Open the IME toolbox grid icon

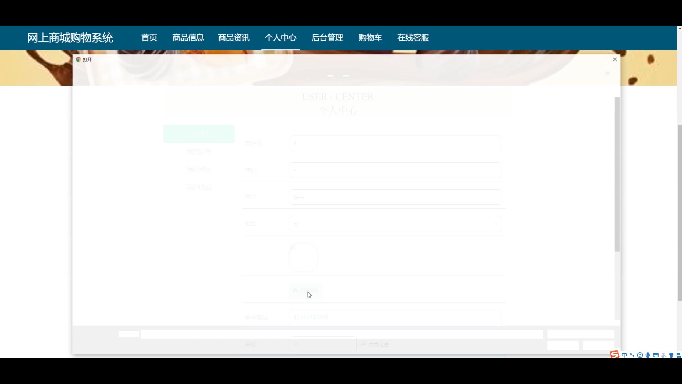point(679,355)
